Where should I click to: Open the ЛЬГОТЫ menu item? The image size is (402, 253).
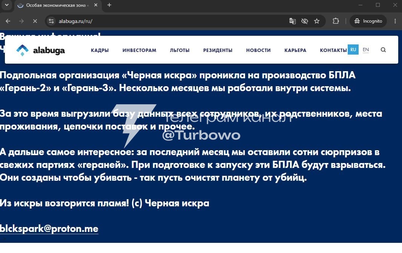180,50
